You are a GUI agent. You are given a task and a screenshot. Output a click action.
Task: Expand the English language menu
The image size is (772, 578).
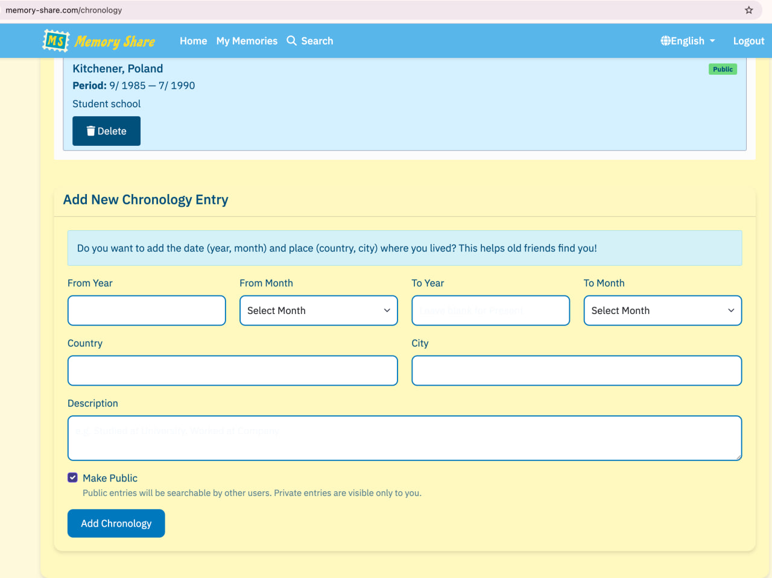688,41
